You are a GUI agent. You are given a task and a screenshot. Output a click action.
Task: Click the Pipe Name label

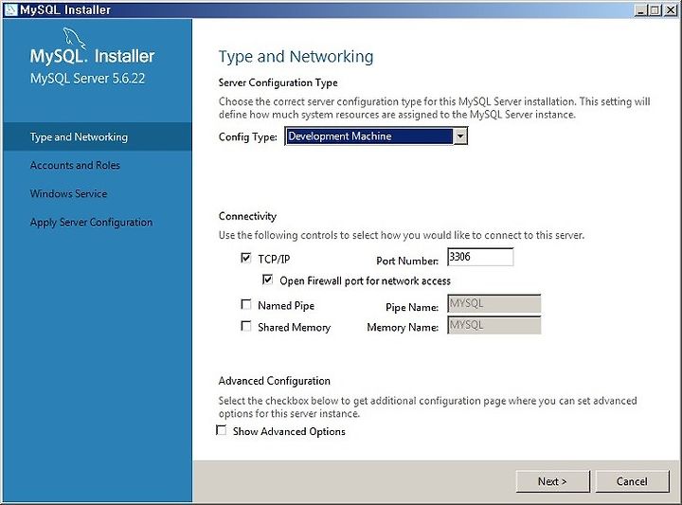click(x=412, y=307)
